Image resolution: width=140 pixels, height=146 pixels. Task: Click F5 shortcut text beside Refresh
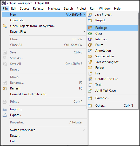point(81,88)
